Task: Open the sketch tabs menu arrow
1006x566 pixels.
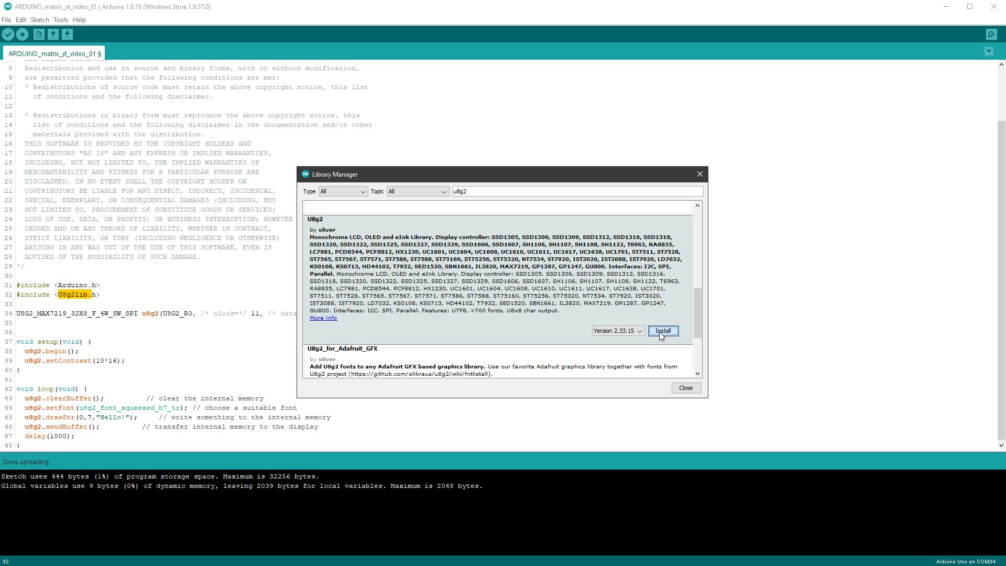Action: [989, 51]
